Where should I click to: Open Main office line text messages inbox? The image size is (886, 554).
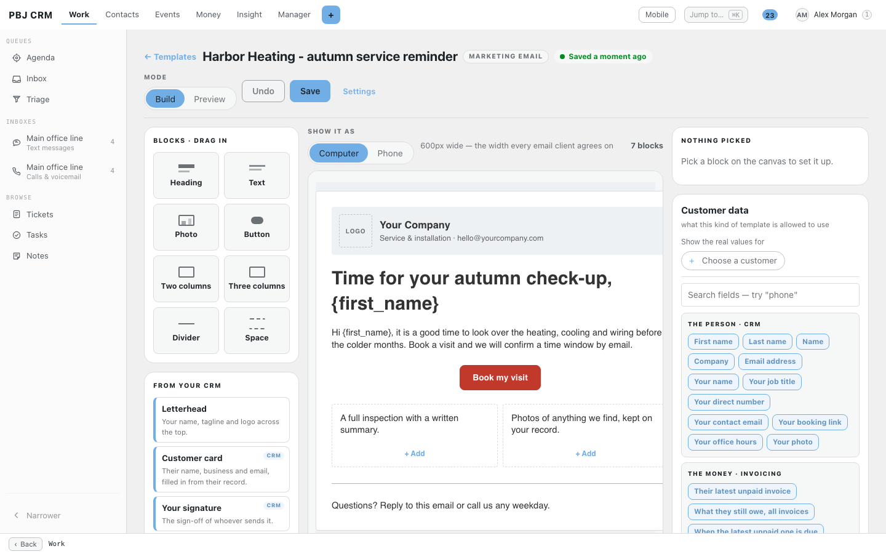coord(63,142)
